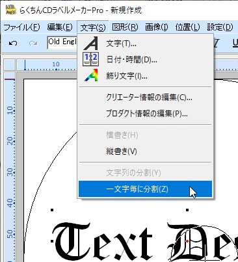Choose 一文字毎に分割(Z) to split characters
238x262 pixels.
click(x=145, y=189)
